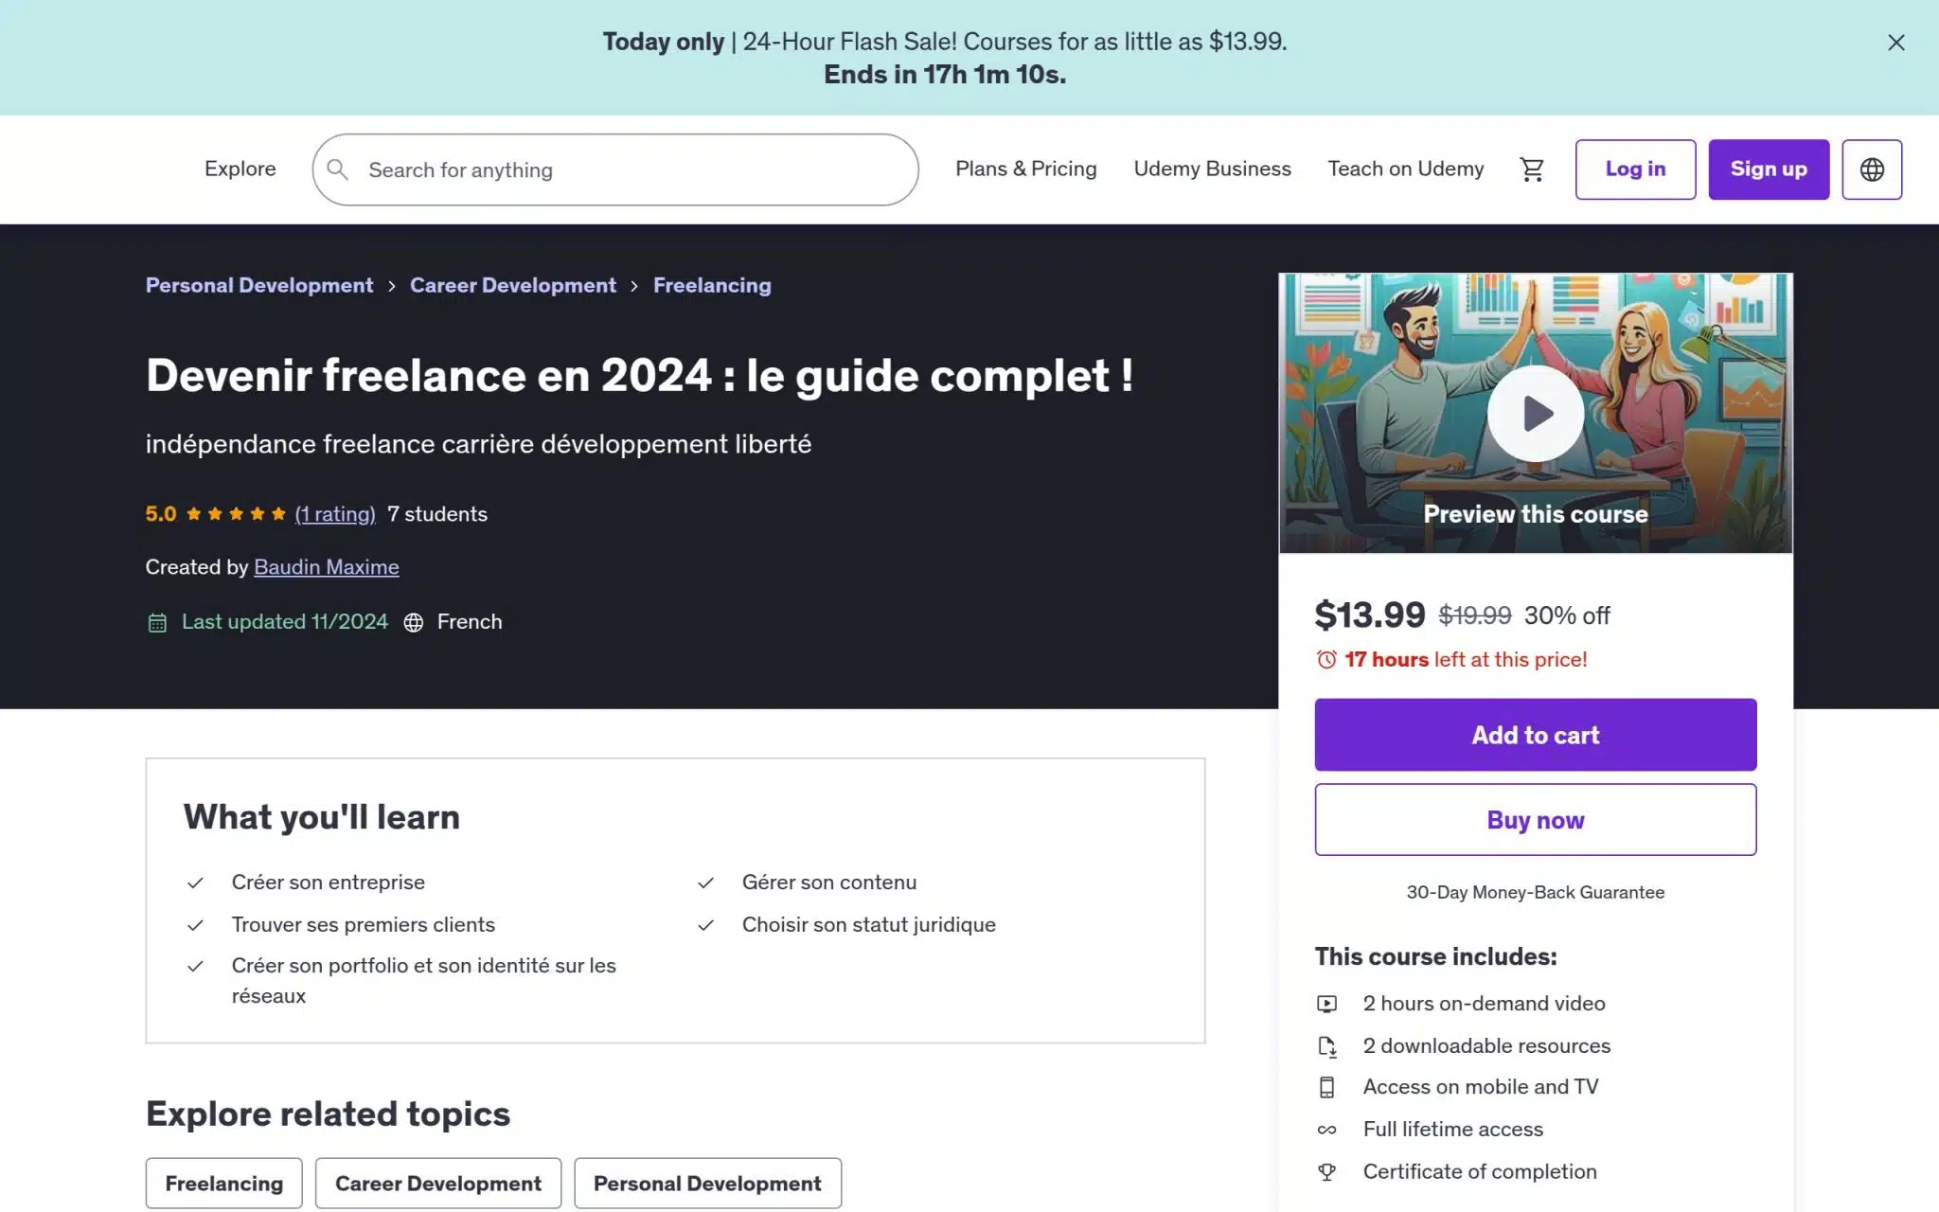The image size is (1939, 1212).
Task: Click the This course includes heading
Action: tap(1435, 956)
